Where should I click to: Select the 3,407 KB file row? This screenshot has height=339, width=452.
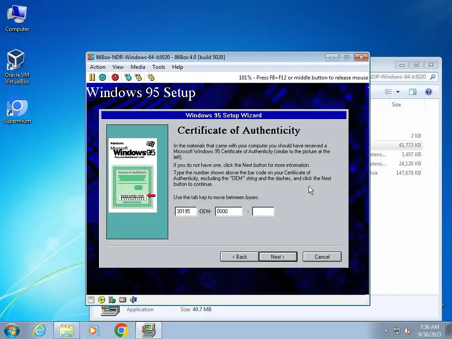396,154
